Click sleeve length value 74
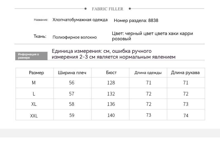The image size is (220, 148). 186,116
